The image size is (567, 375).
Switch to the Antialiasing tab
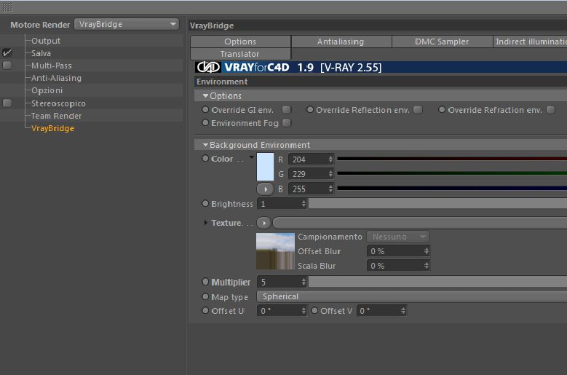341,42
